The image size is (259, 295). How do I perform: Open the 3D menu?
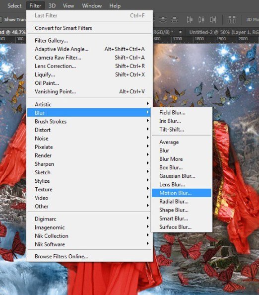(52, 5)
